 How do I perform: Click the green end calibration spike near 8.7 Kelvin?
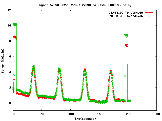[126, 35]
